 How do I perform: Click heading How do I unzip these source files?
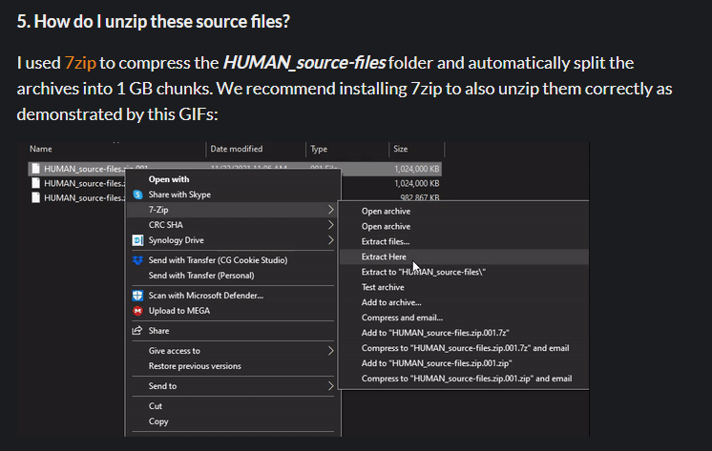point(154,21)
